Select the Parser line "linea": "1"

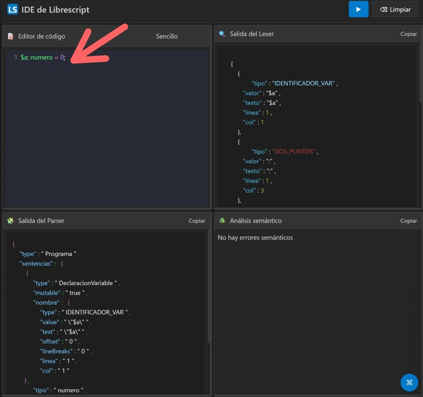click(58, 361)
